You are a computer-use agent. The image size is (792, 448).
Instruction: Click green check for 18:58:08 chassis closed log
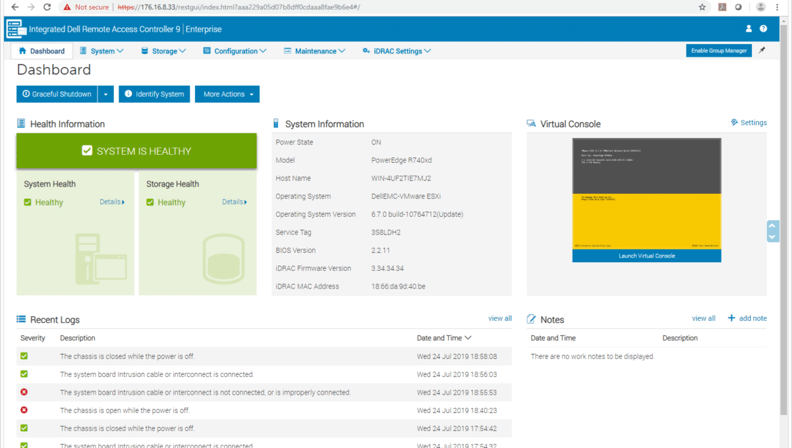[x=24, y=356]
